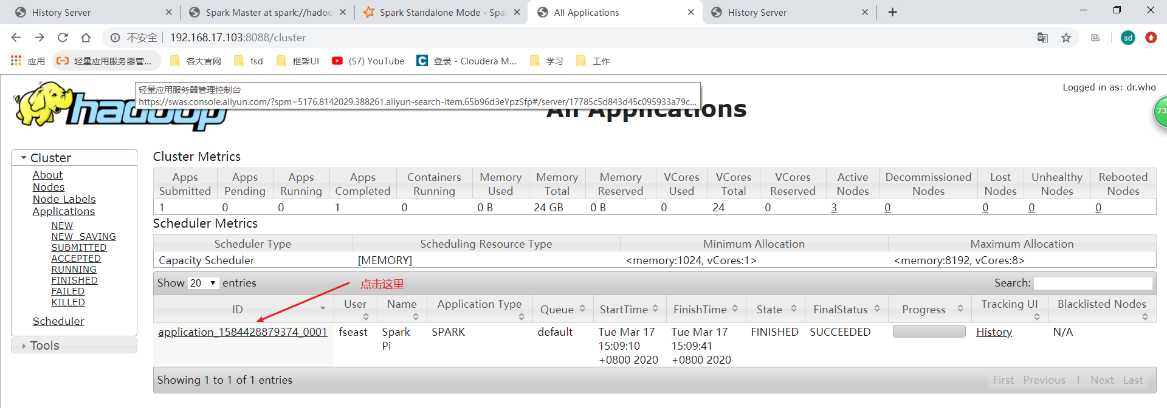
Task: Sort table by ID column
Action: (x=243, y=310)
